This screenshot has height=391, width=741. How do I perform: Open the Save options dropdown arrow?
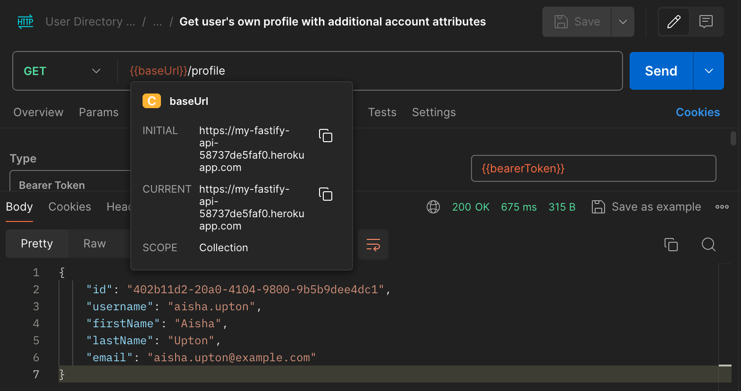623,22
